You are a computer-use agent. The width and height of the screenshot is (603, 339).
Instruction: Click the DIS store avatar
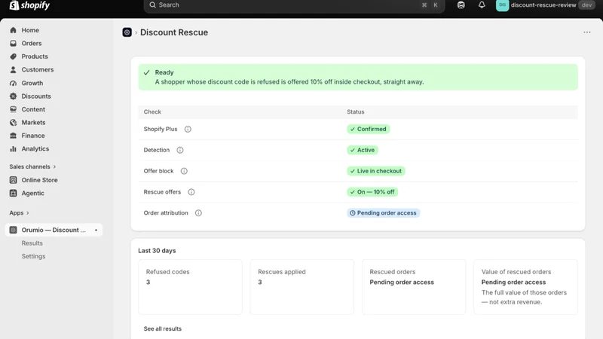[502, 5]
